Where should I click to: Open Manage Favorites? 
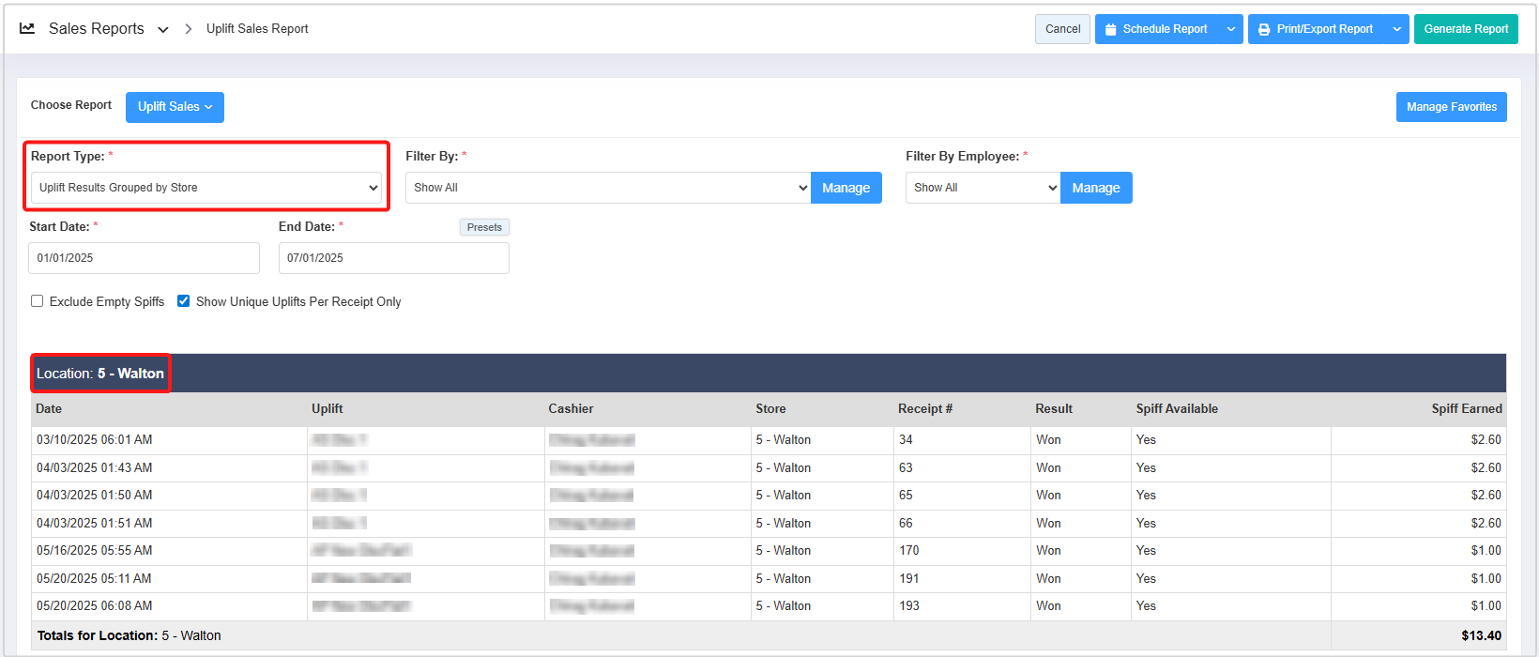click(1451, 107)
